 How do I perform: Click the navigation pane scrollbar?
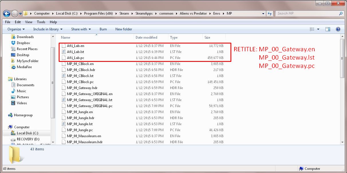53,83
